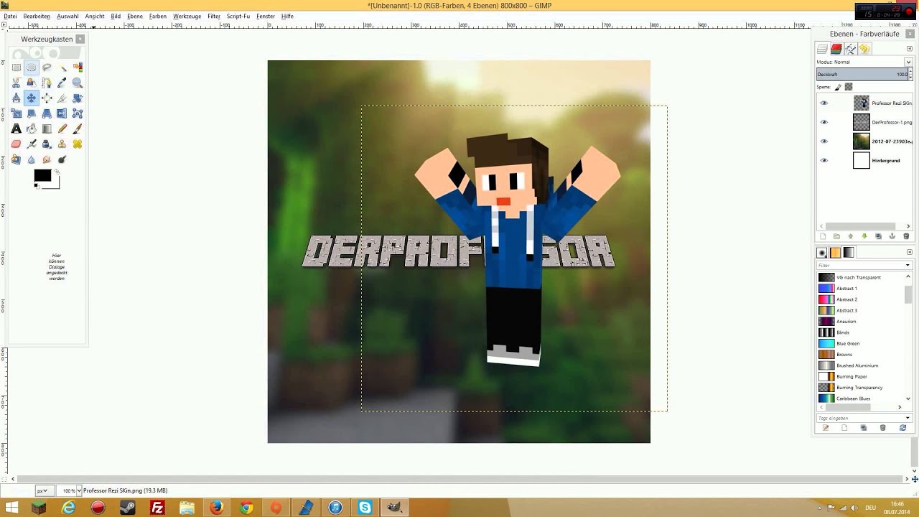Switch to the Paths tab
919x517 pixels.
click(850, 49)
